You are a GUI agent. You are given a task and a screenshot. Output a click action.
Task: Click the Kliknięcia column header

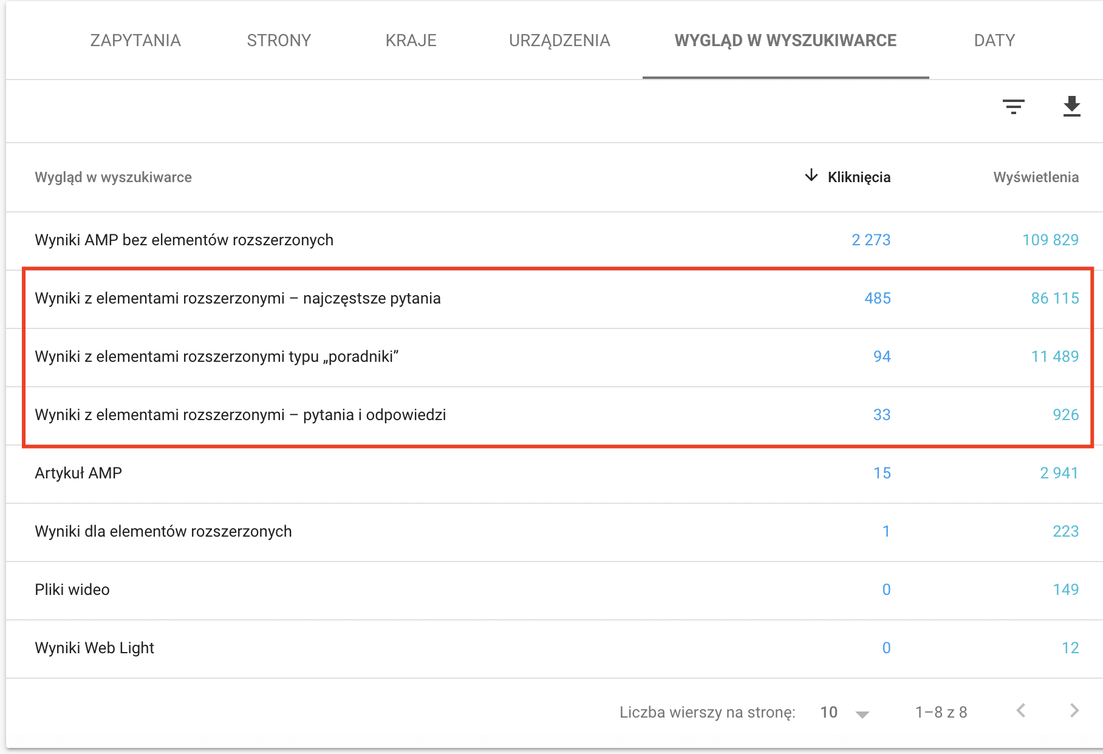pyautogui.click(x=859, y=177)
